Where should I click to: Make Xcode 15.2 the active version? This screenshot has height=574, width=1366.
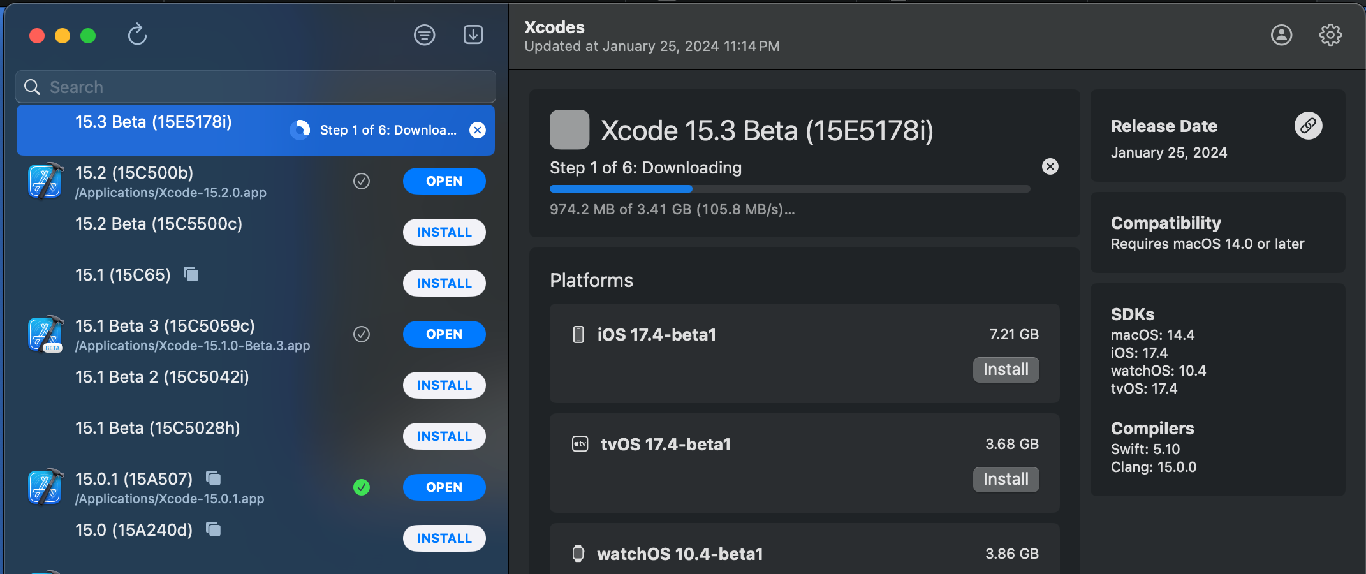coord(362,181)
